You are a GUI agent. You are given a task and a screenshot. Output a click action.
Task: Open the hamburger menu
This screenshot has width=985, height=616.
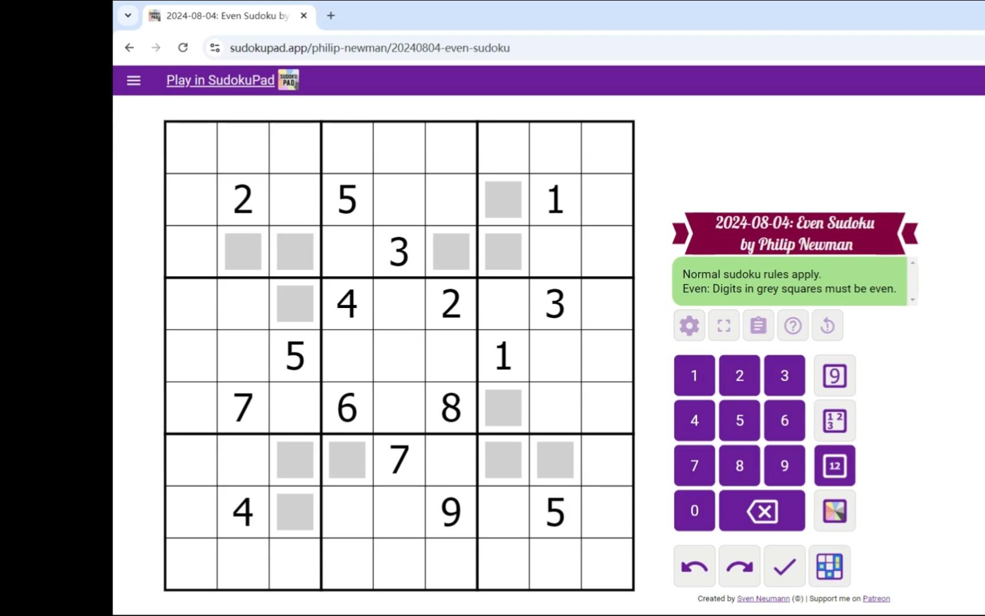click(x=133, y=80)
